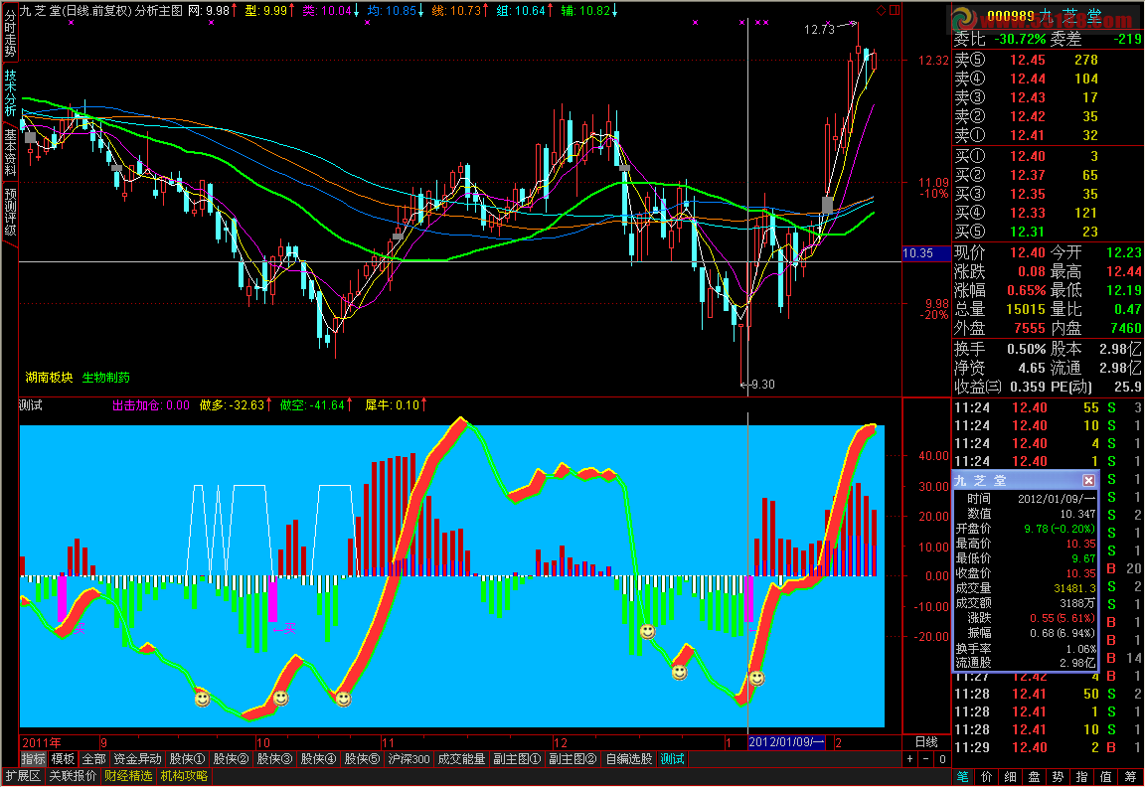Click the magenta bar with ←买 label
The height and width of the screenshot is (788, 1145).
click(273, 600)
